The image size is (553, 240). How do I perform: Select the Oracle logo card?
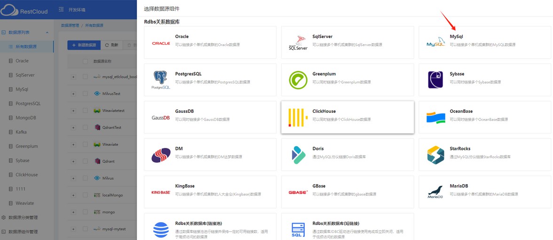pos(161,43)
